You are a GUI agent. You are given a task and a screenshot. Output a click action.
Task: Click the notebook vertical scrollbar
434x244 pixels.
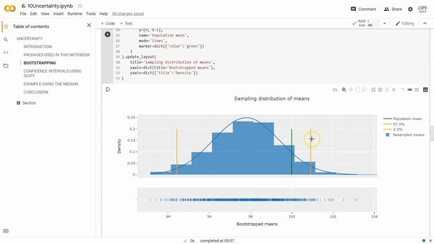(432, 133)
